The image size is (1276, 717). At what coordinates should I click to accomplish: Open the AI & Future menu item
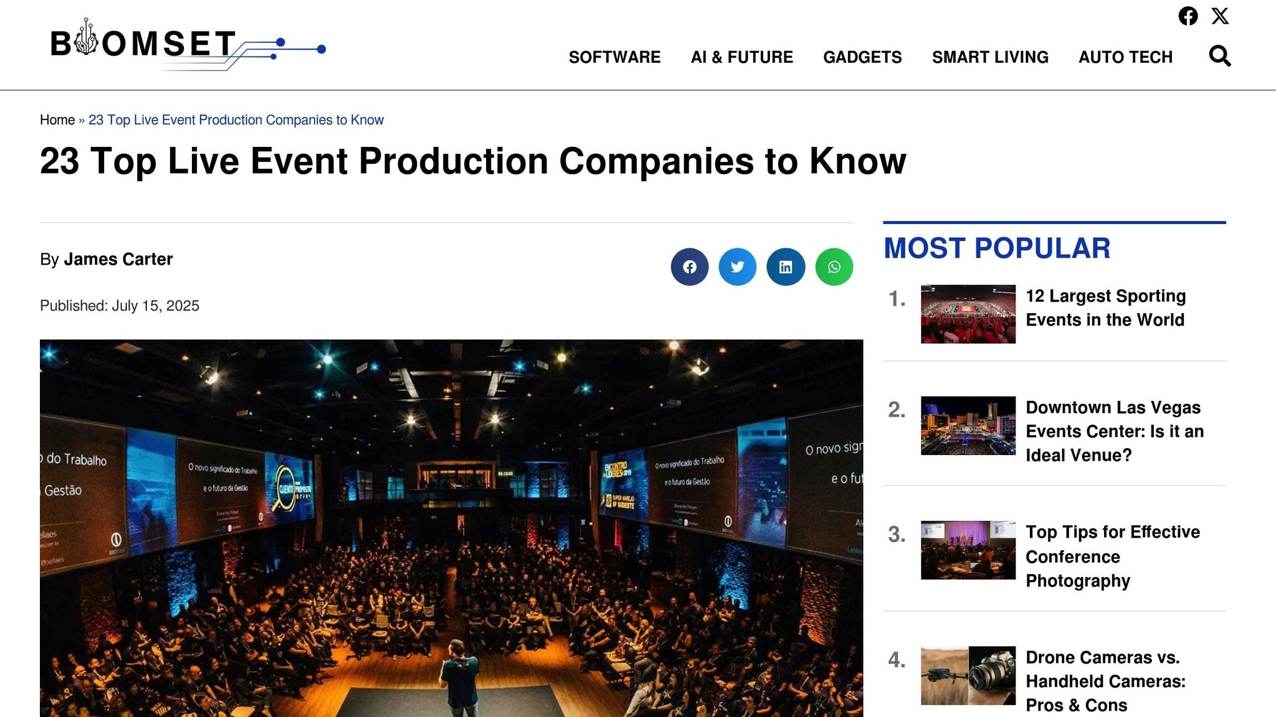(x=741, y=57)
